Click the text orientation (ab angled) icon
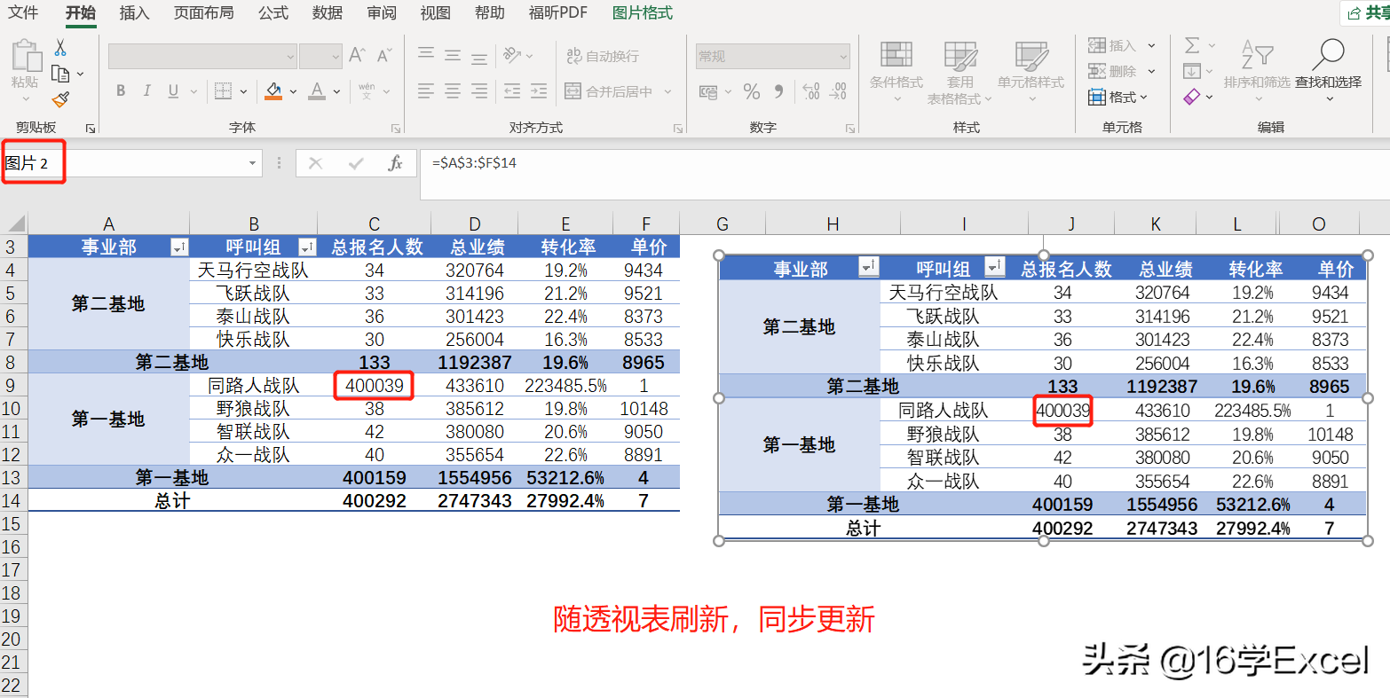This screenshot has width=1390, height=698. click(x=512, y=55)
